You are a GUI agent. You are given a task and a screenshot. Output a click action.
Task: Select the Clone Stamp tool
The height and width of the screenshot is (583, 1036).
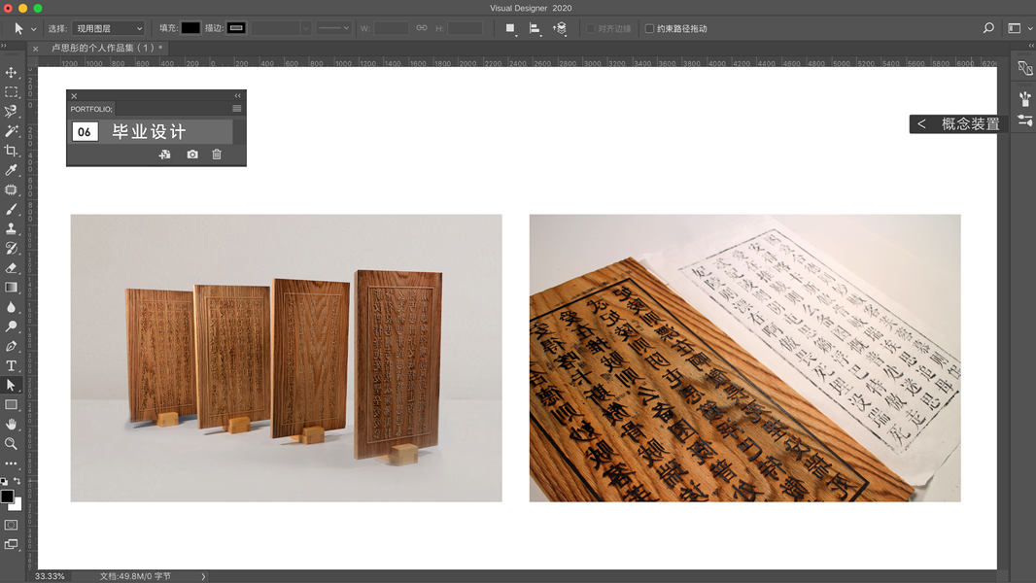click(x=12, y=228)
